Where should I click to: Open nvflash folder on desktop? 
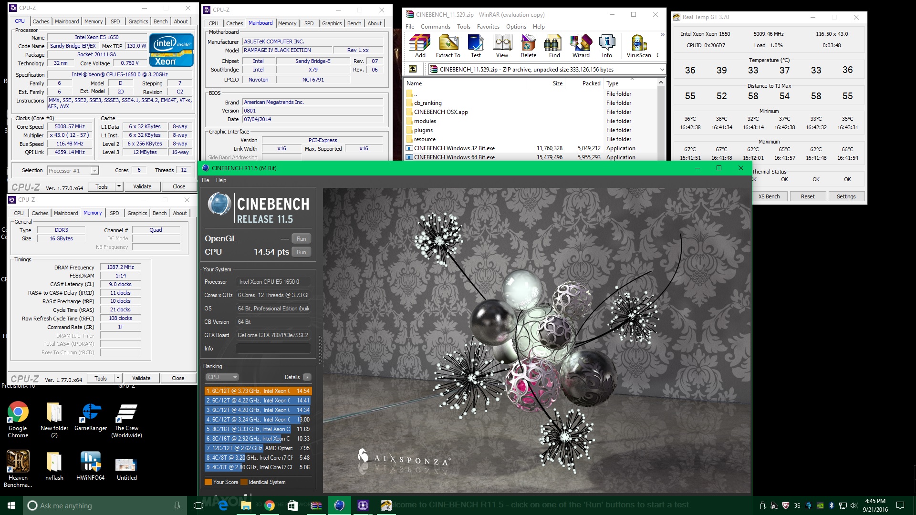pos(54,465)
